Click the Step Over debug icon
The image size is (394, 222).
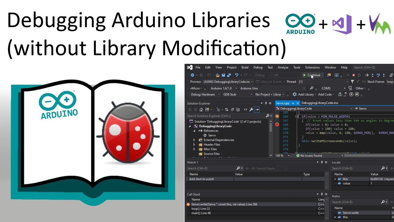378,75
